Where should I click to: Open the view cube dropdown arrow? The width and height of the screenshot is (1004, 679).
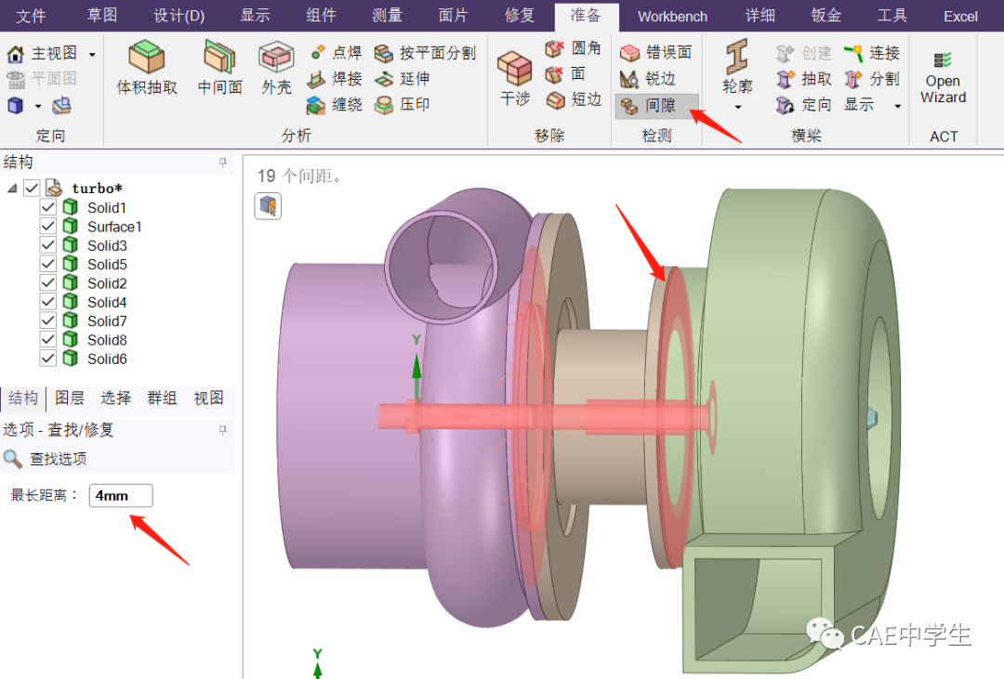pyautogui.click(x=38, y=106)
